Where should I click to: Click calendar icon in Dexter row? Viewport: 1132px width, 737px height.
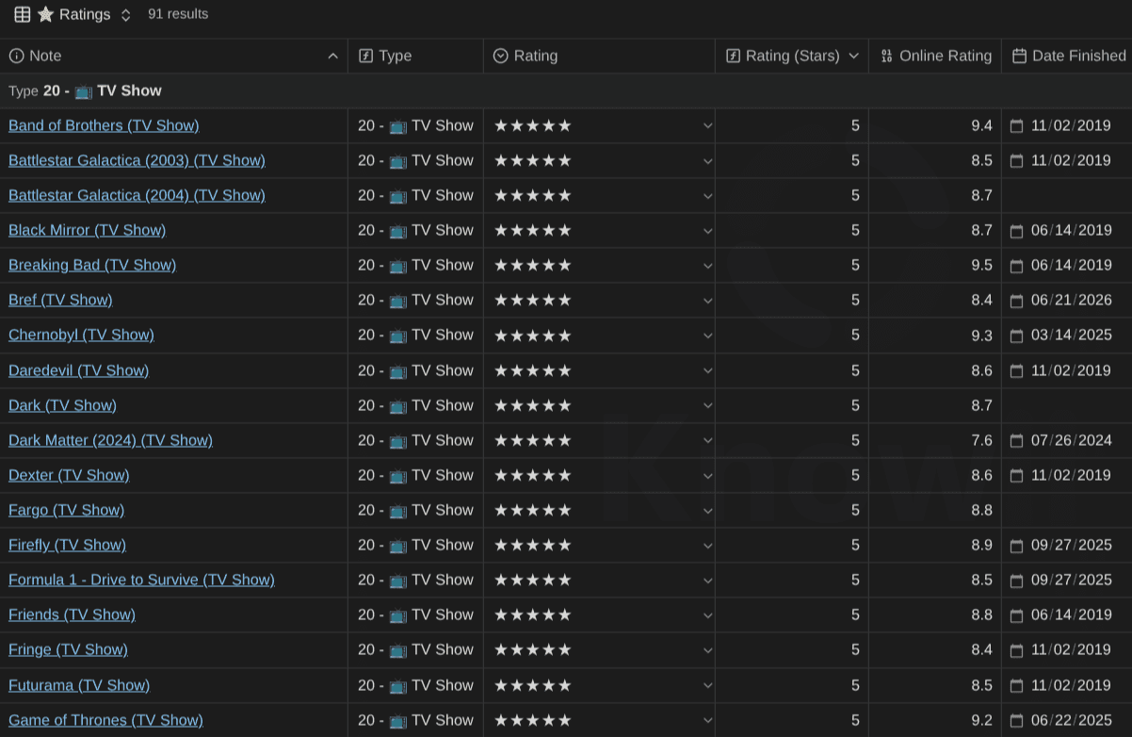[x=1016, y=475]
